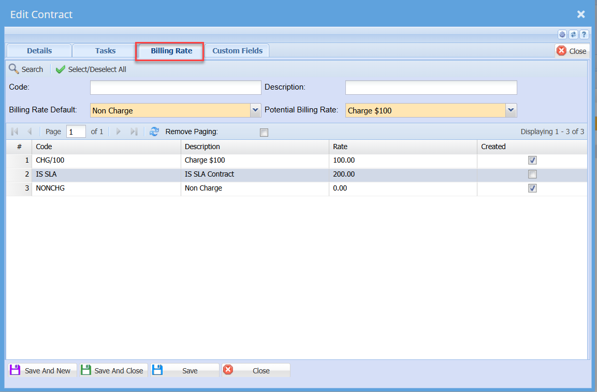Image resolution: width=597 pixels, height=392 pixels.
Task: Open the Billing Rate Default dropdown
Action: coord(255,110)
